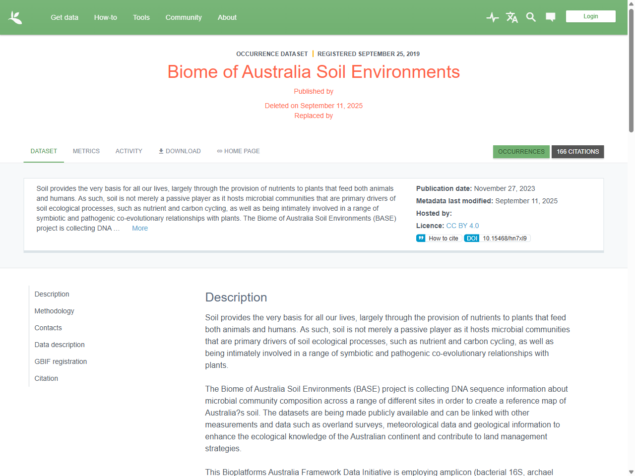The image size is (635, 476).
Task: Jump to the Methodology section
Action: [54, 311]
